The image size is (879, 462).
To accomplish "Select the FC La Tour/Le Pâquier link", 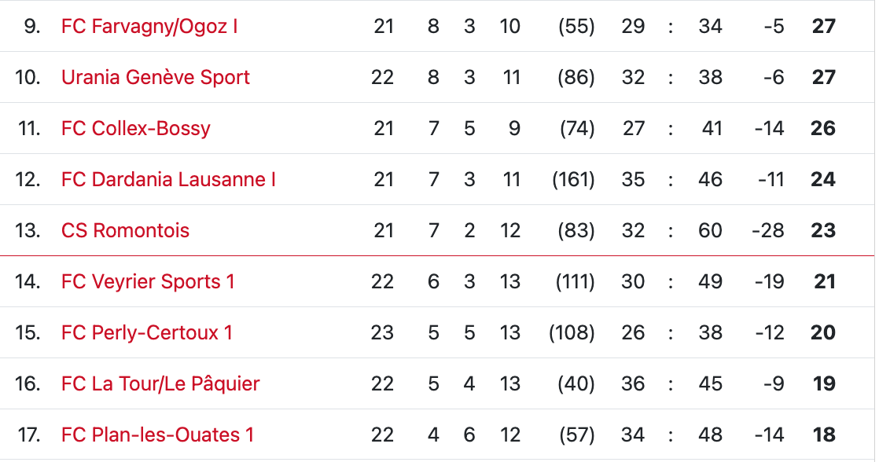I will (160, 384).
